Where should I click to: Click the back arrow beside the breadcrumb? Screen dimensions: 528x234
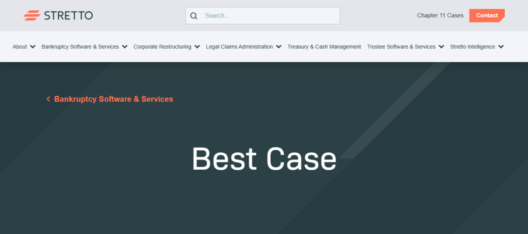point(48,99)
